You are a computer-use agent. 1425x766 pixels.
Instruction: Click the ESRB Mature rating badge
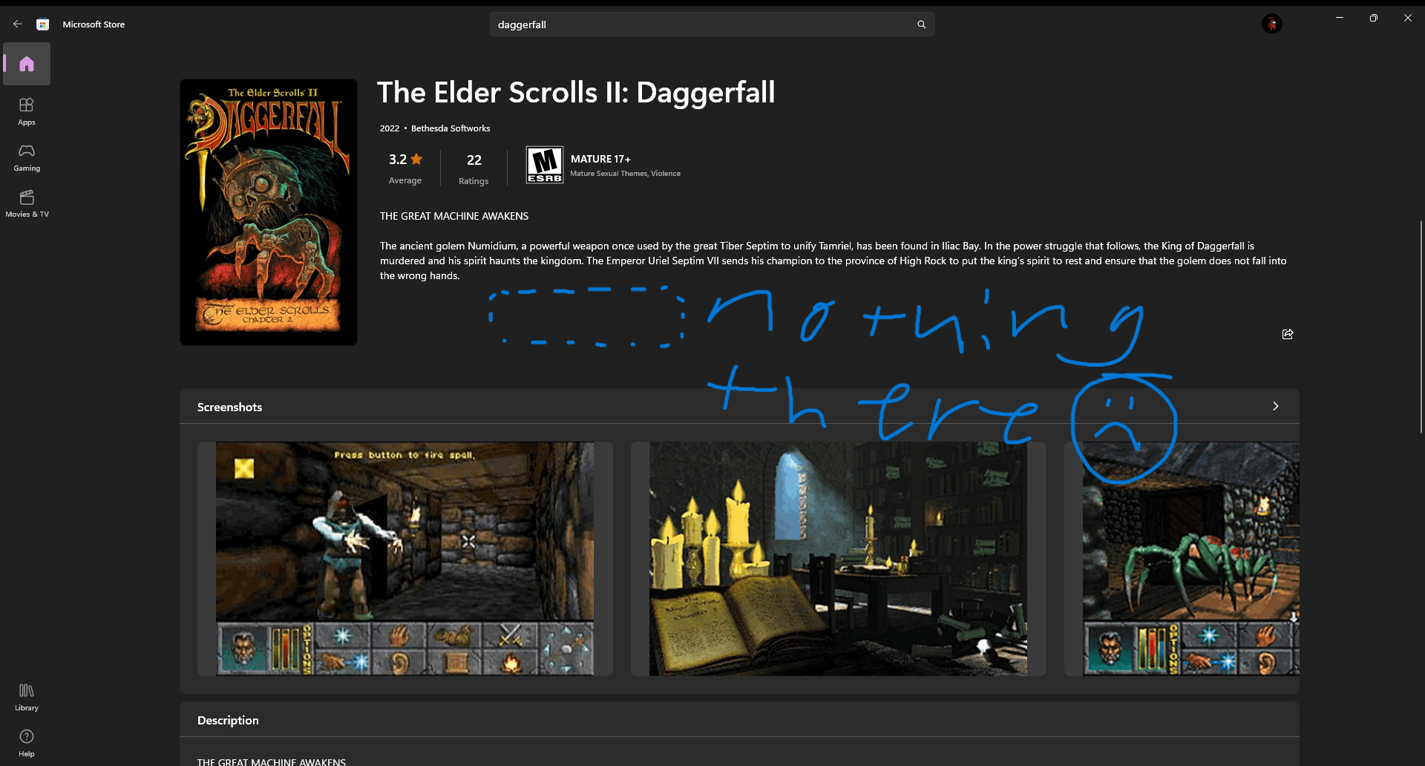[545, 165]
